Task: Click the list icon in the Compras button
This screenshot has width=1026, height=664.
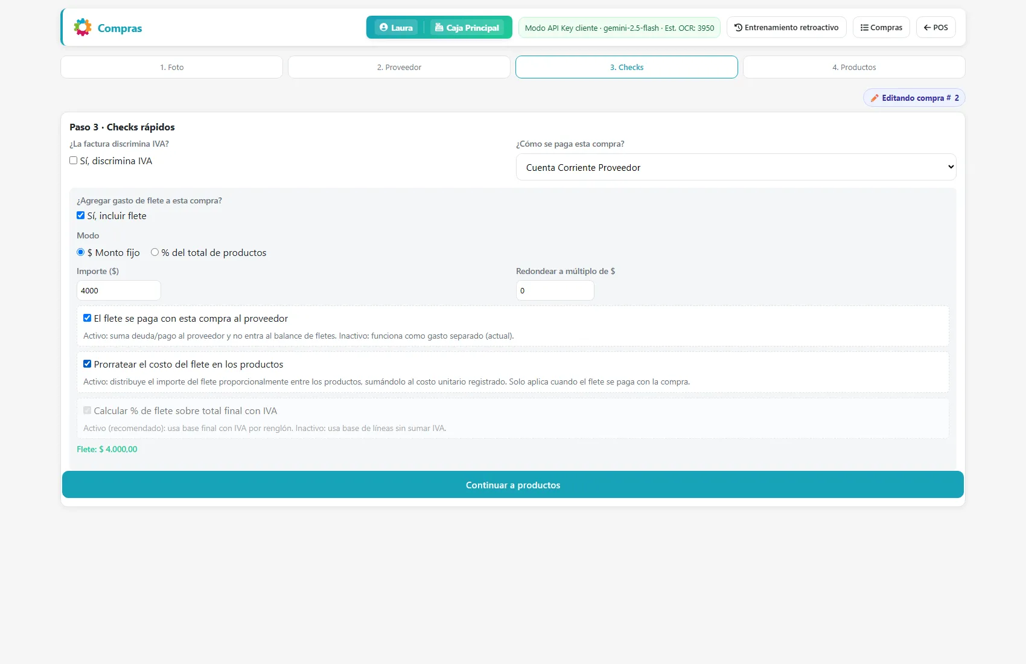Action: pos(864,28)
